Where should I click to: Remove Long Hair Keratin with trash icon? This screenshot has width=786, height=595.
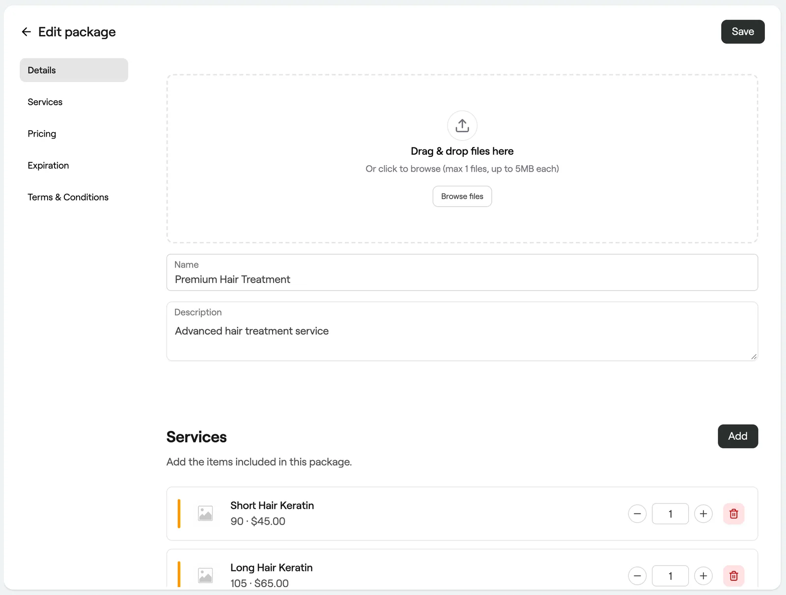click(734, 576)
